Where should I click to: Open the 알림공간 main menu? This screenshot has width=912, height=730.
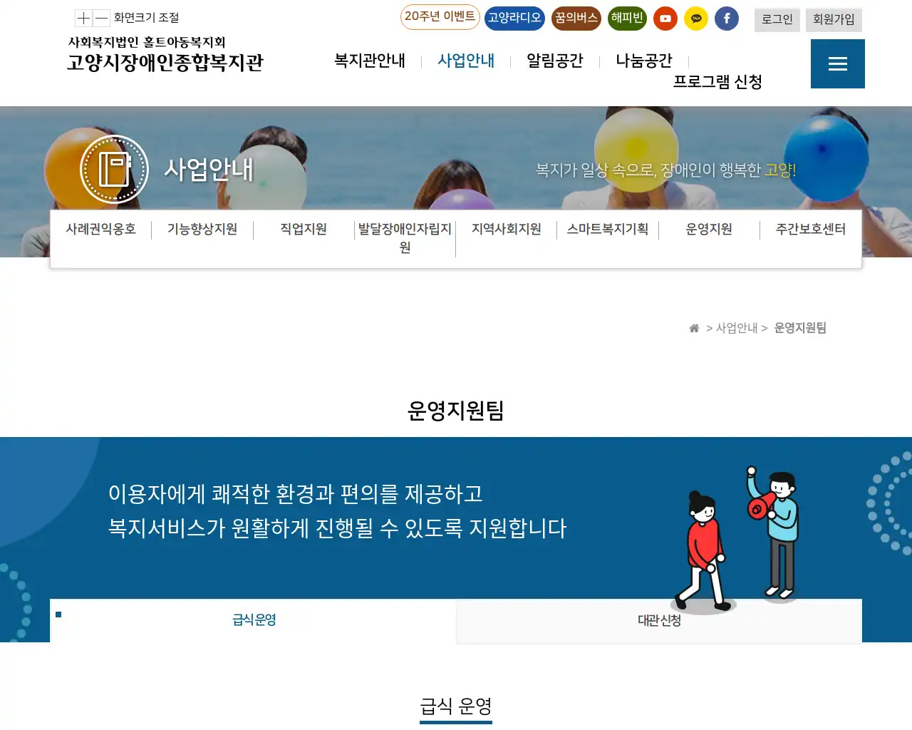(555, 61)
